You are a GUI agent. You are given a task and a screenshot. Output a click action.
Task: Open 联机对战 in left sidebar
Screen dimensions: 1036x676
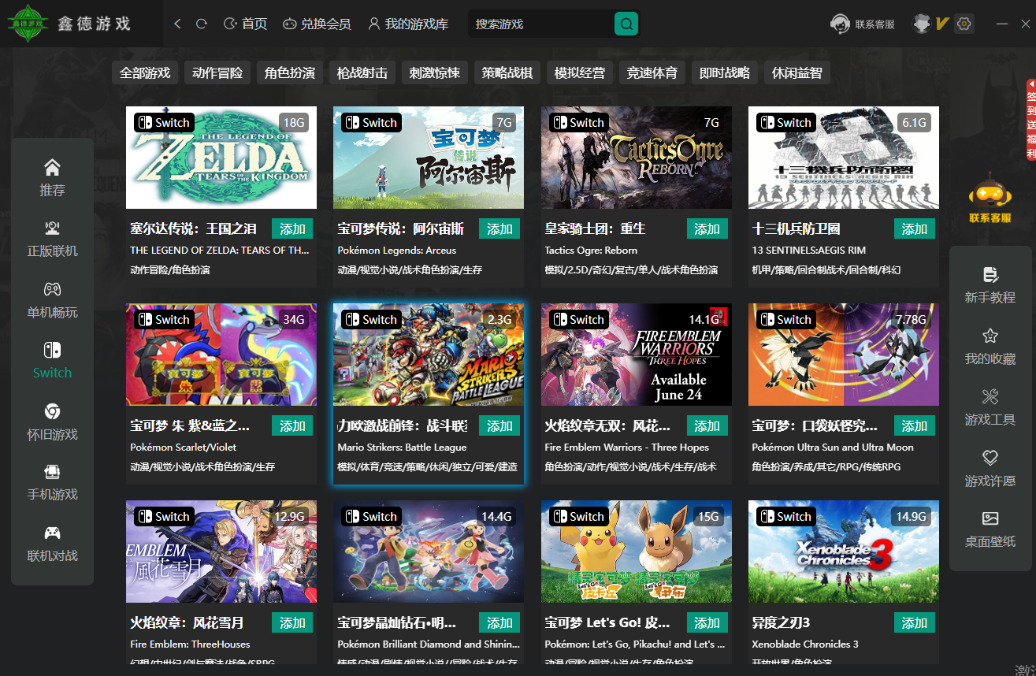pyautogui.click(x=52, y=544)
